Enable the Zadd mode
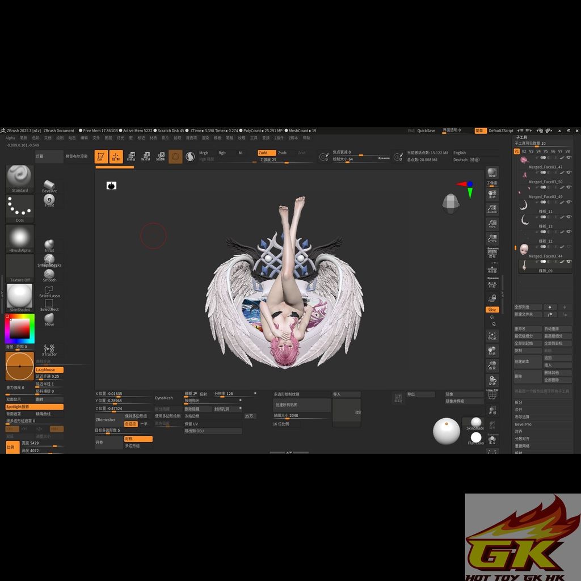The image size is (581, 581). (x=267, y=153)
